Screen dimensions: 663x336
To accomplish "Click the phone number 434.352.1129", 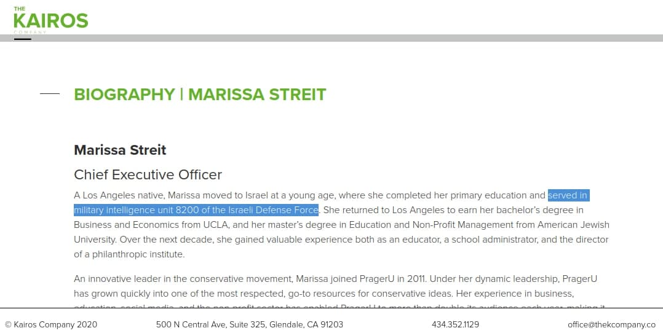I will [455, 324].
